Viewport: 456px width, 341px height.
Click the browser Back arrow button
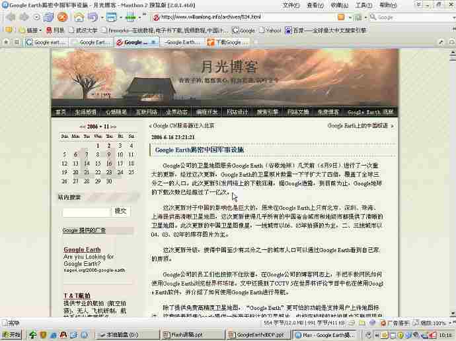(x=11, y=17)
